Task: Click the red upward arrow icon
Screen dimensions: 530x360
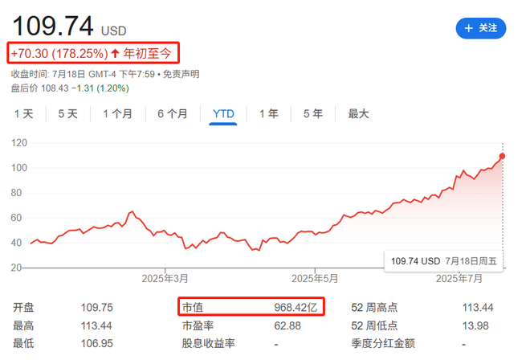Action: [x=115, y=53]
